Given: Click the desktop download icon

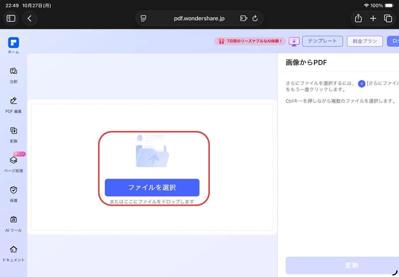Looking at the screenshot, I should 294,41.
